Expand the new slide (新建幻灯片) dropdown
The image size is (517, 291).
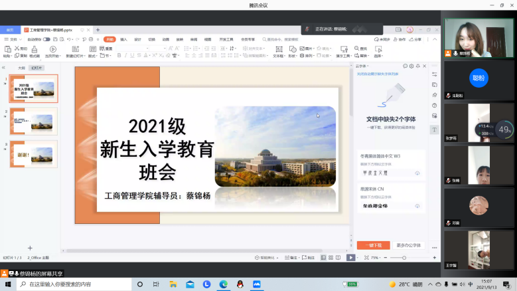[x=74, y=56]
